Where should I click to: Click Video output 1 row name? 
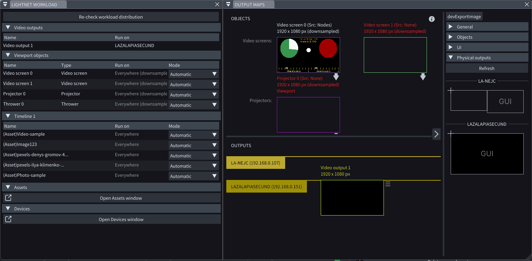tap(18, 45)
